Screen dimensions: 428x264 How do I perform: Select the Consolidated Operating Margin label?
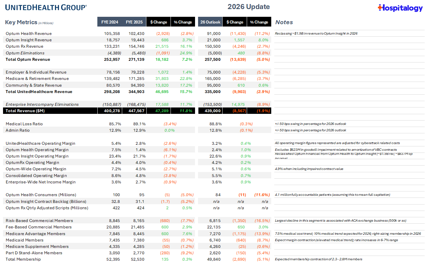[x=36, y=176]
